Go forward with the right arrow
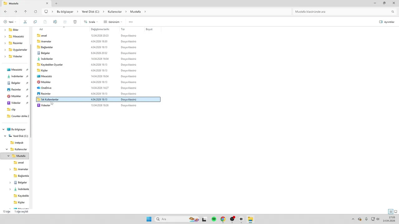 (16, 12)
